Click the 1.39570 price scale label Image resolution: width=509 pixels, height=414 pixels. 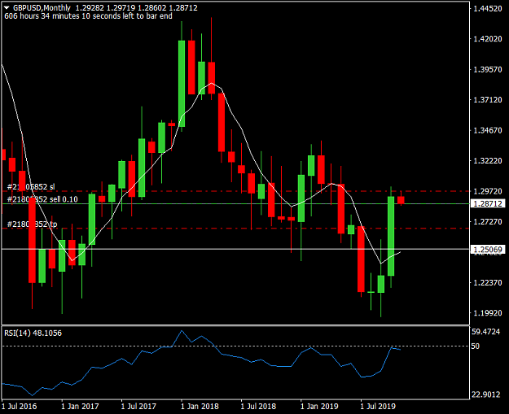click(488, 69)
